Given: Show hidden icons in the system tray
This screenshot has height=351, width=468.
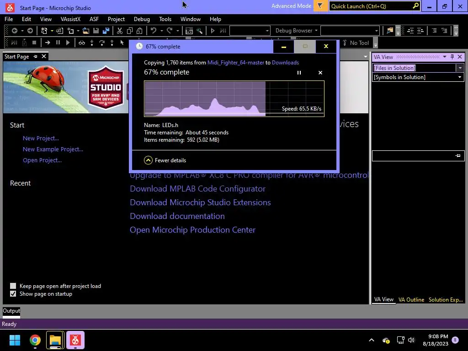Looking at the screenshot, I should tap(371, 340).
